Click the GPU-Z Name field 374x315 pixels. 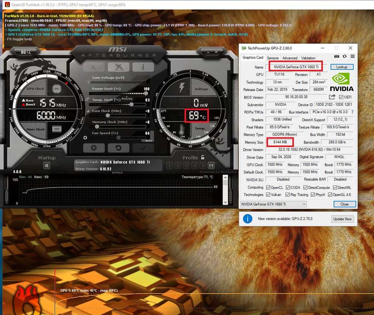[296, 67]
